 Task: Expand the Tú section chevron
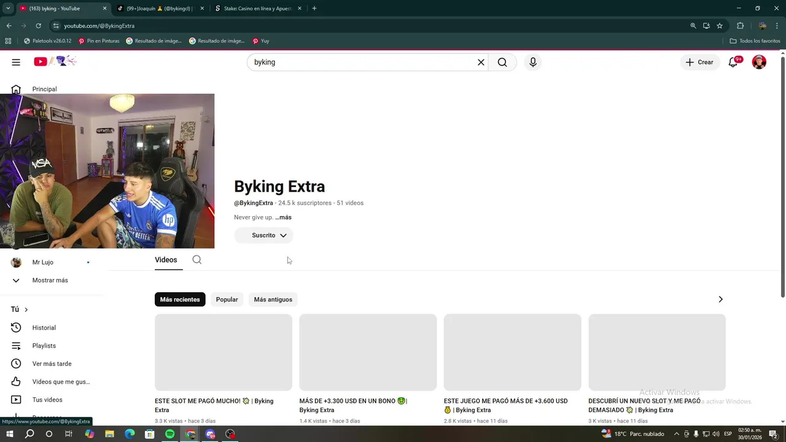click(26, 309)
